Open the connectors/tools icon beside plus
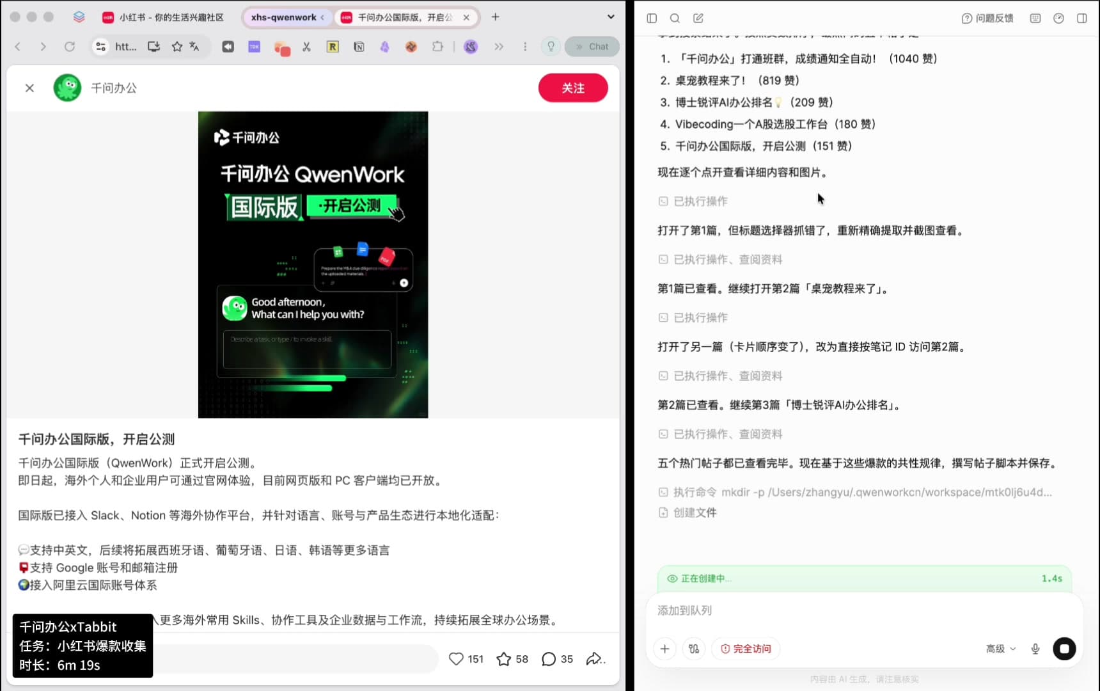Viewport: 1100px width, 691px height. [694, 649]
